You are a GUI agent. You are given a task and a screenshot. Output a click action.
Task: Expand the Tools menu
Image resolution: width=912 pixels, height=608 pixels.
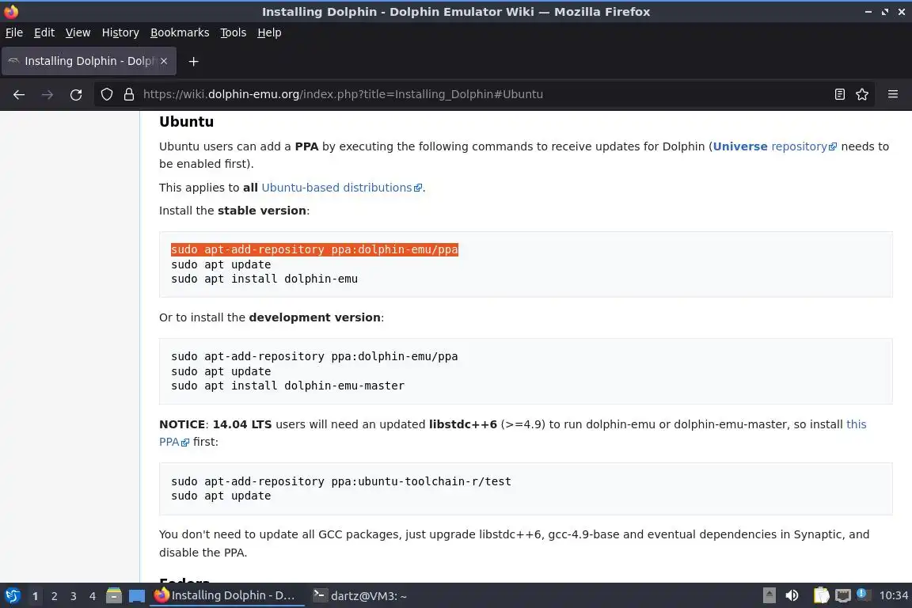[233, 32]
